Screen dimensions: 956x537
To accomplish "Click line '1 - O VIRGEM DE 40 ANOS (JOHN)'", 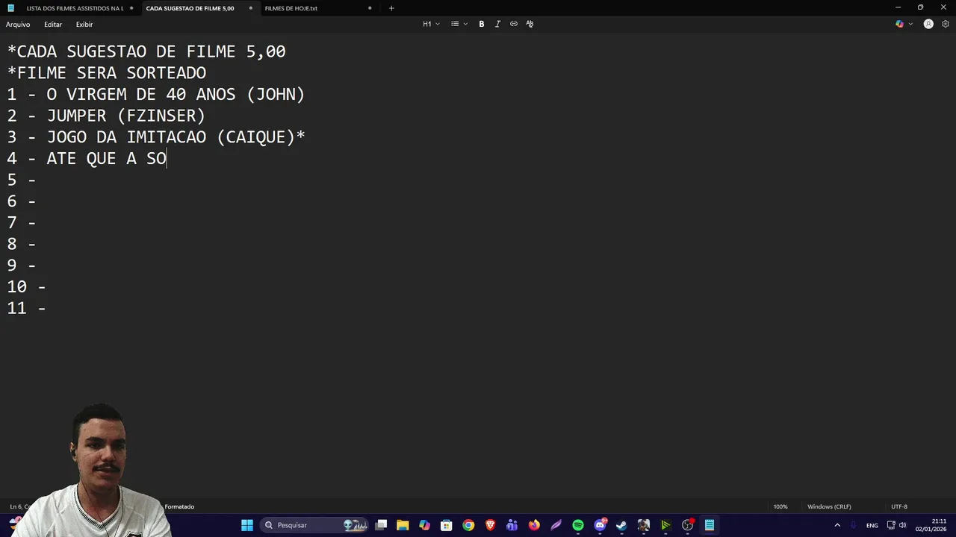I will (x=156, y=95).
